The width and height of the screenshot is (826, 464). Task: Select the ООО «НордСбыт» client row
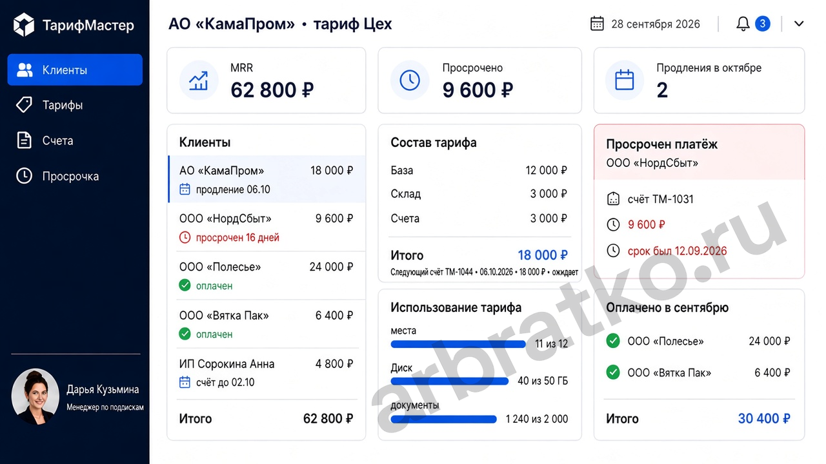[267, 227]
